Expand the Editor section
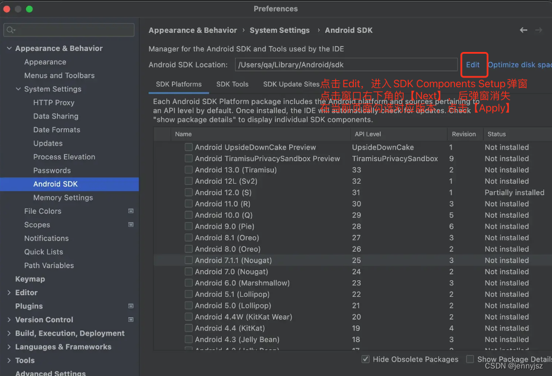The image size is (552, 376). [x=9, y=292]
